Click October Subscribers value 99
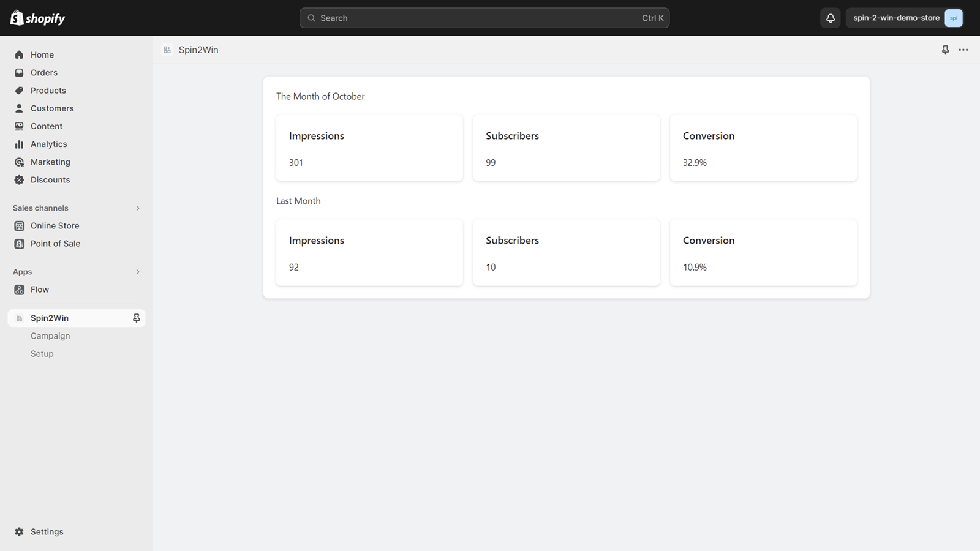This screenshot has height=551, width=980. point(491,162)
